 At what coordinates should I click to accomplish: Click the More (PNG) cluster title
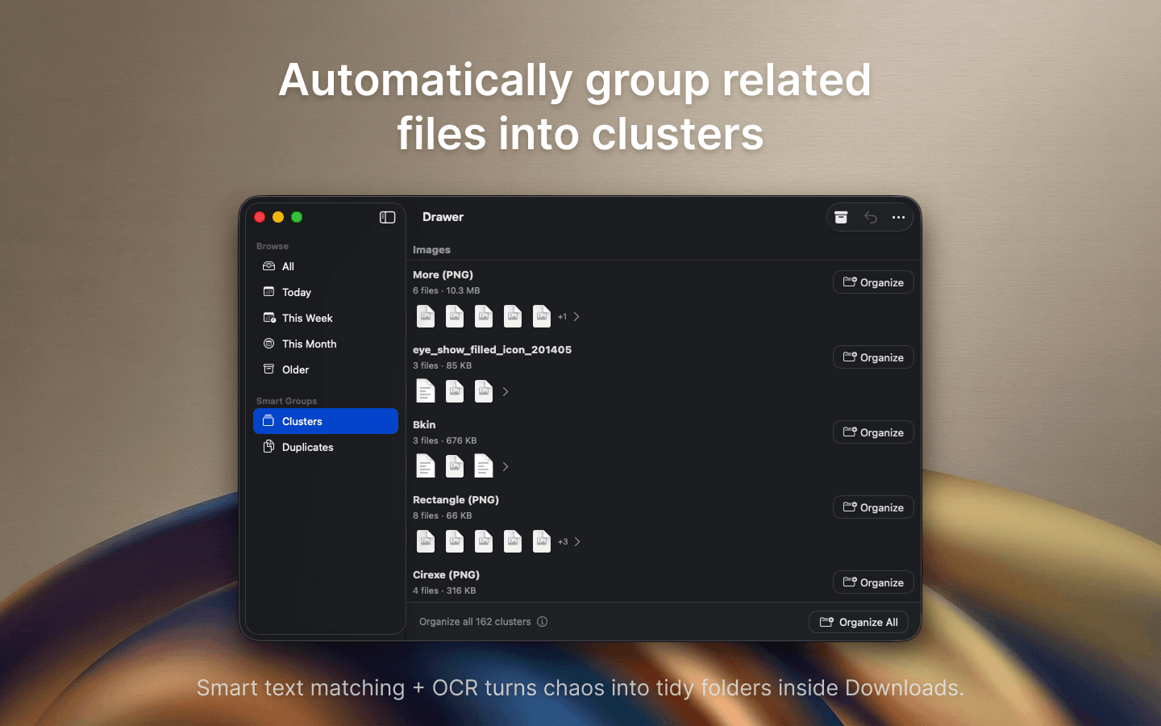443,274
